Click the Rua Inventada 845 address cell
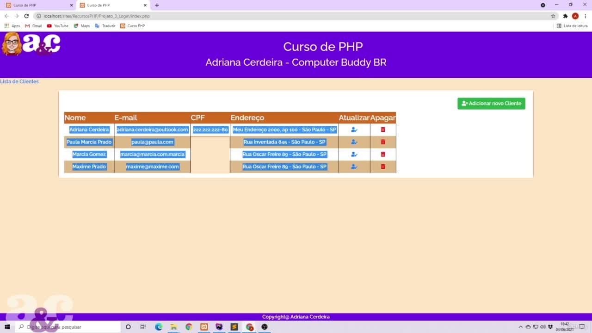 click(x=284, y=142)
